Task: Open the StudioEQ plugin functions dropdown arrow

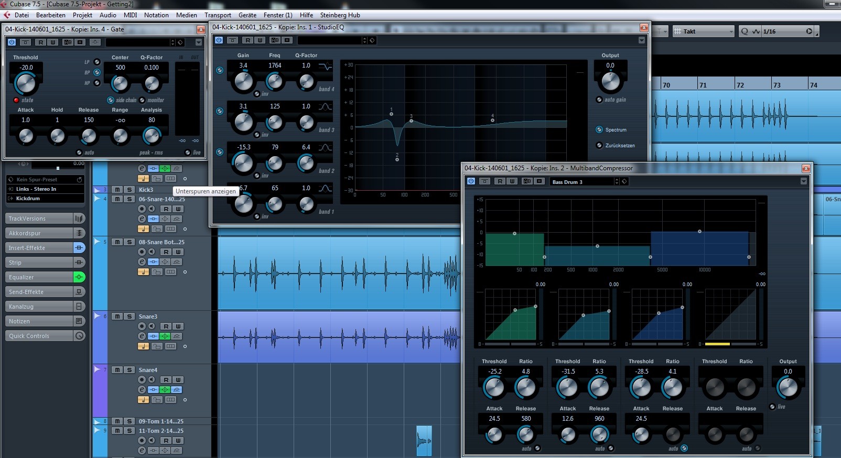Action: click(x=642, y=40)
